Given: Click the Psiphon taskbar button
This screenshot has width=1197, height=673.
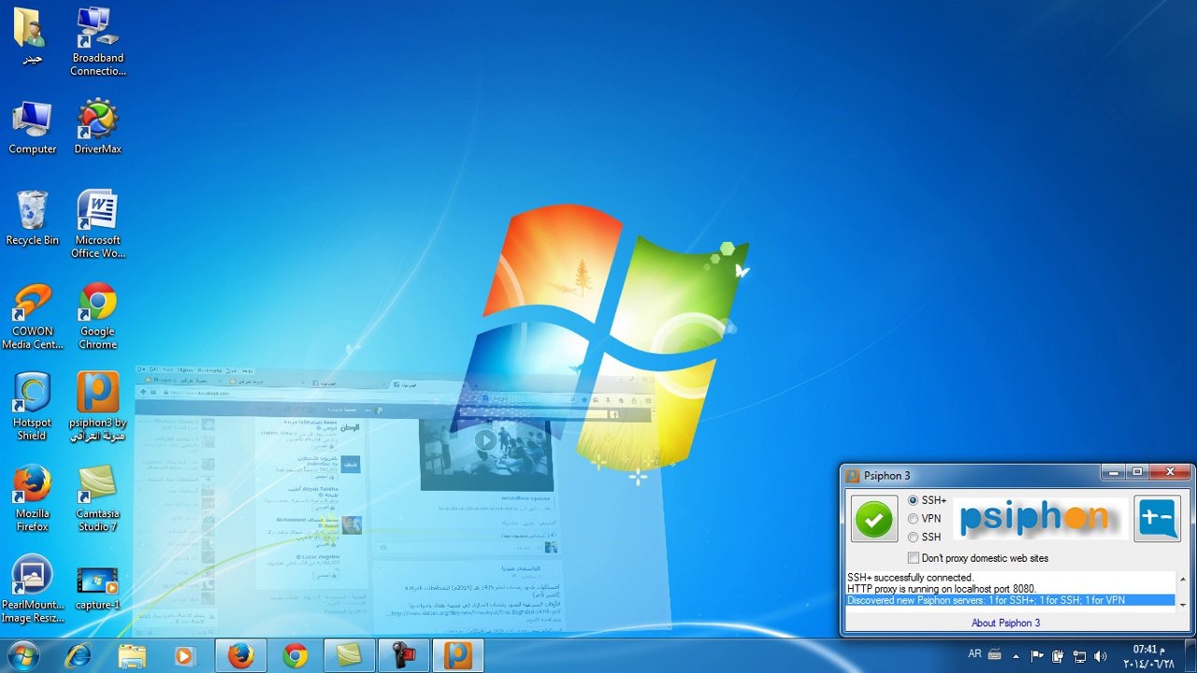Looking at the screenshot, I should [457, 655].
